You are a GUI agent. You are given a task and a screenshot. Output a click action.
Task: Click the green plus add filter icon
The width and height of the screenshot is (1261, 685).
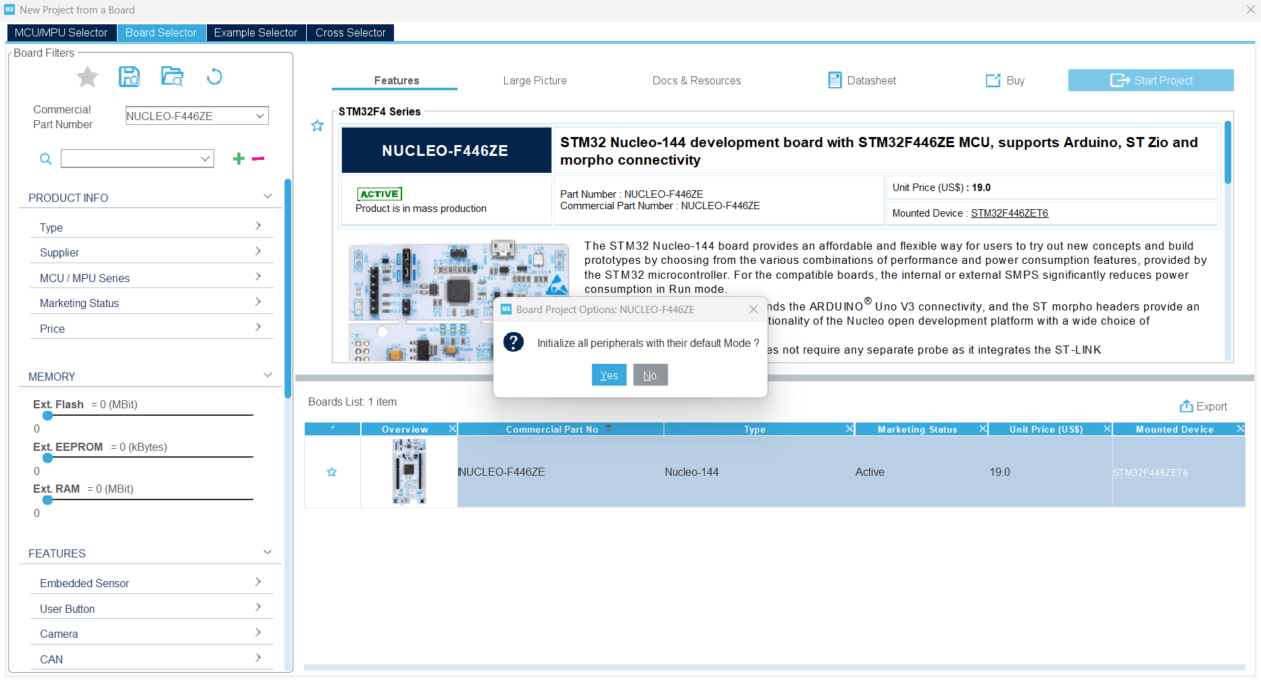click(x=239, y=159)
